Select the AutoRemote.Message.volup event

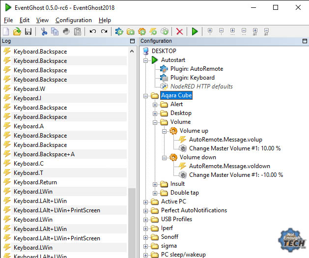click(228, 140)
